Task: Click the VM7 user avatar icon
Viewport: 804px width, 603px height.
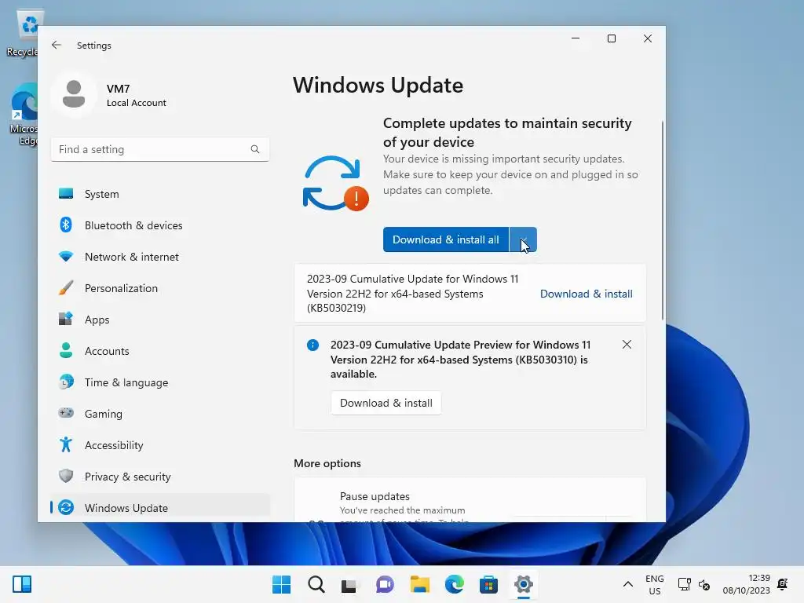Action: [x=74, y=94]
